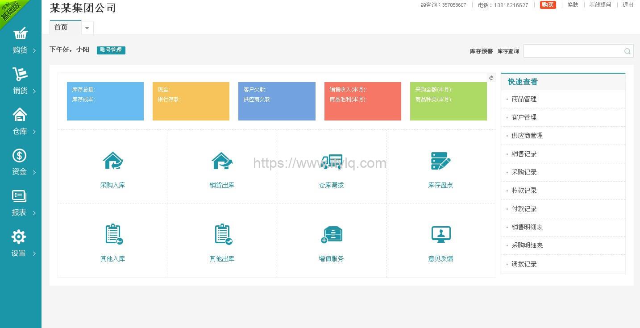Click the red 购买 purchase button
This screenshot has width=640, height=328.
[548, 5]
